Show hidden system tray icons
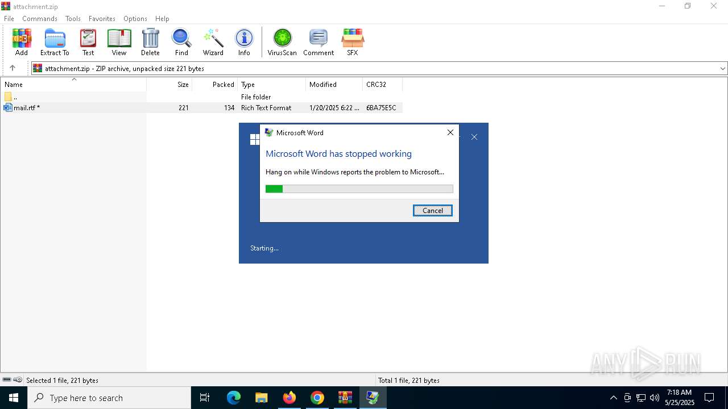728x409 pixels. tap(613, 398)
